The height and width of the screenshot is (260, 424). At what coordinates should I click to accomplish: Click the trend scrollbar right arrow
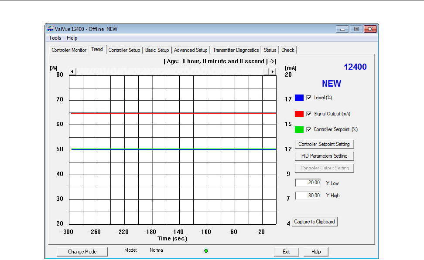(273, 71)
